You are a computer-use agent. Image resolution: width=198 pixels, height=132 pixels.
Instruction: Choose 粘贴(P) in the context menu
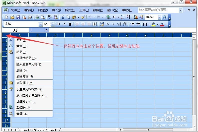click(30, 52)
